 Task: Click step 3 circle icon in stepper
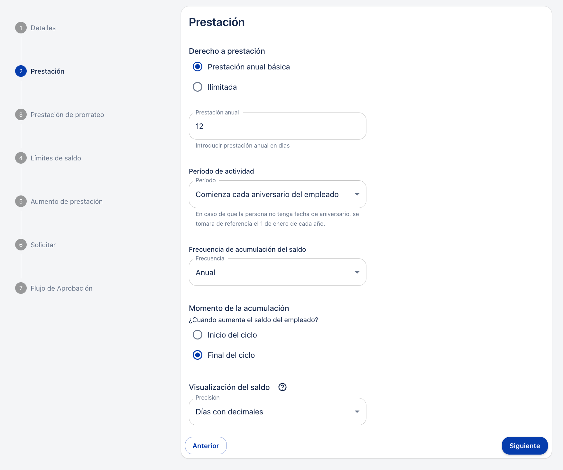[21, 115]
